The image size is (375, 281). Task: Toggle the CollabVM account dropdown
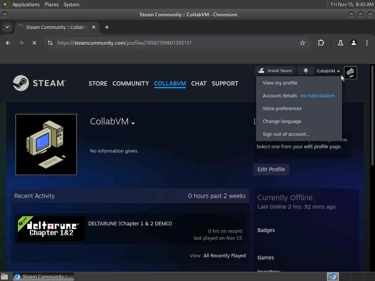[x=328, y=71]
